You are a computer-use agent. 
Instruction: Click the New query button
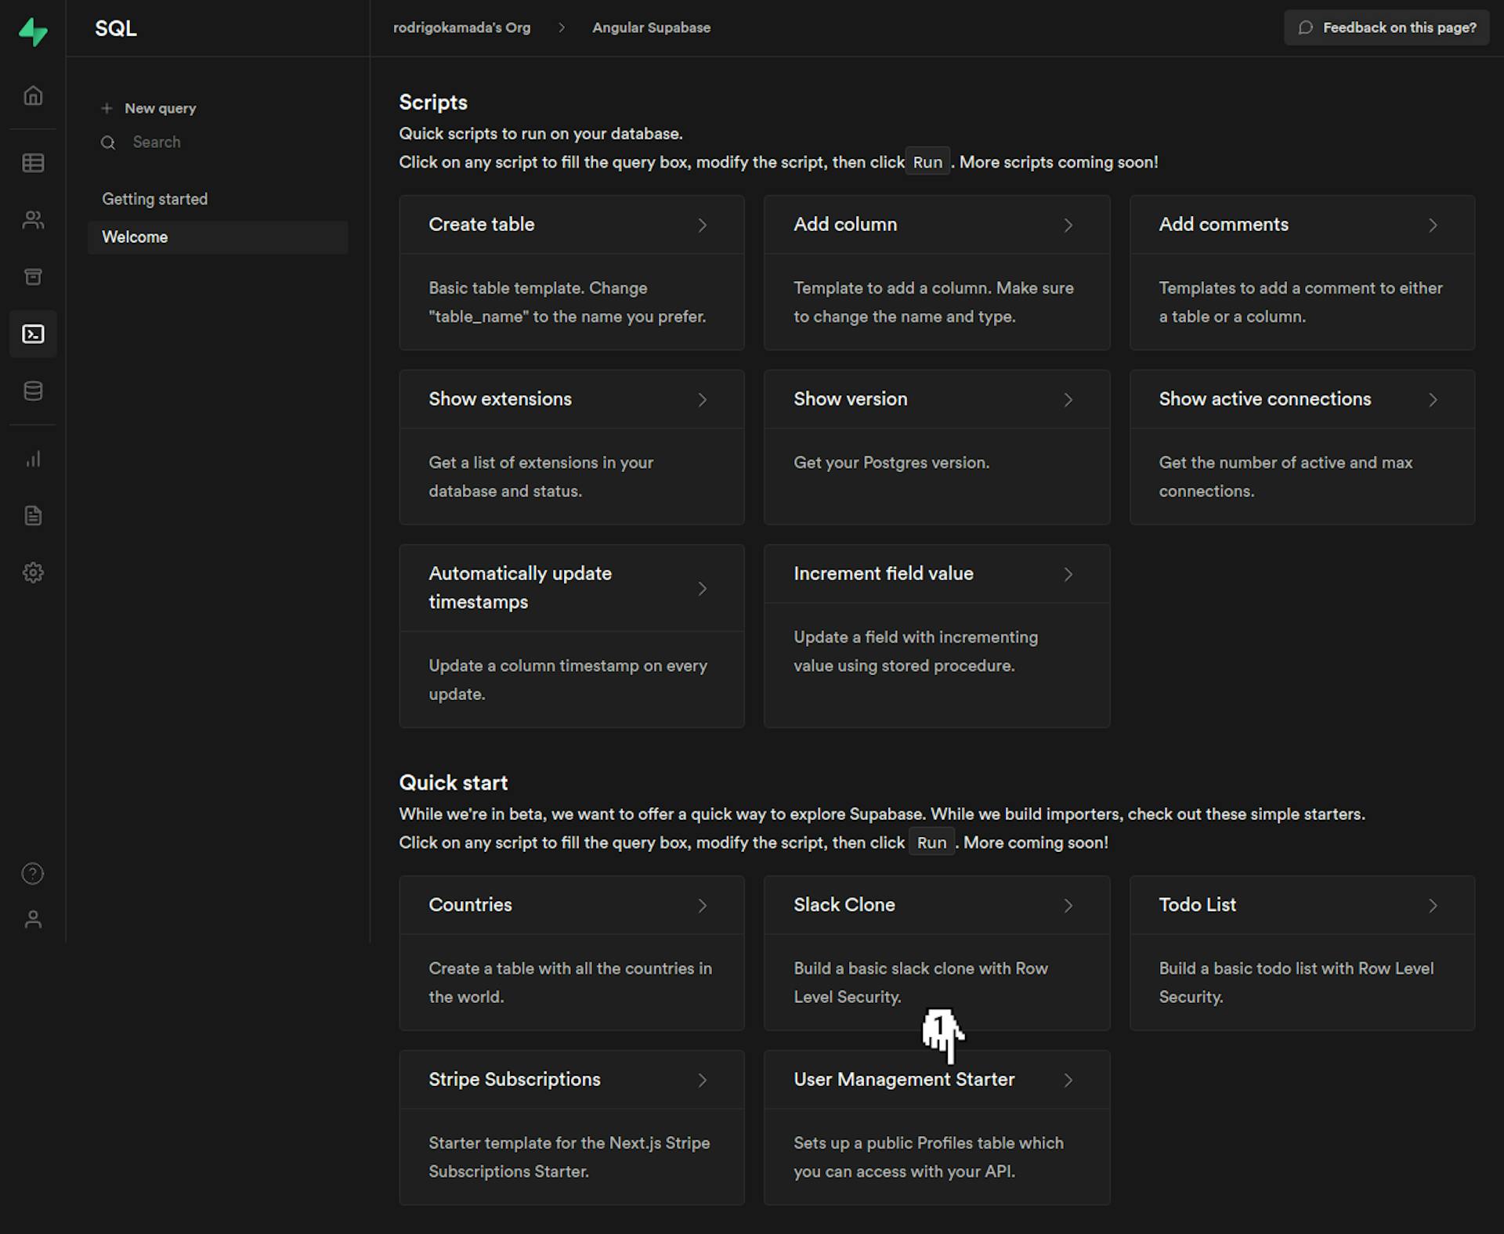point(149,108)
